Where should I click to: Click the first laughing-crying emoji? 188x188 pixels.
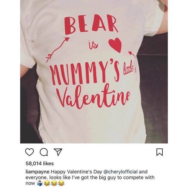[x=47, y=183]
